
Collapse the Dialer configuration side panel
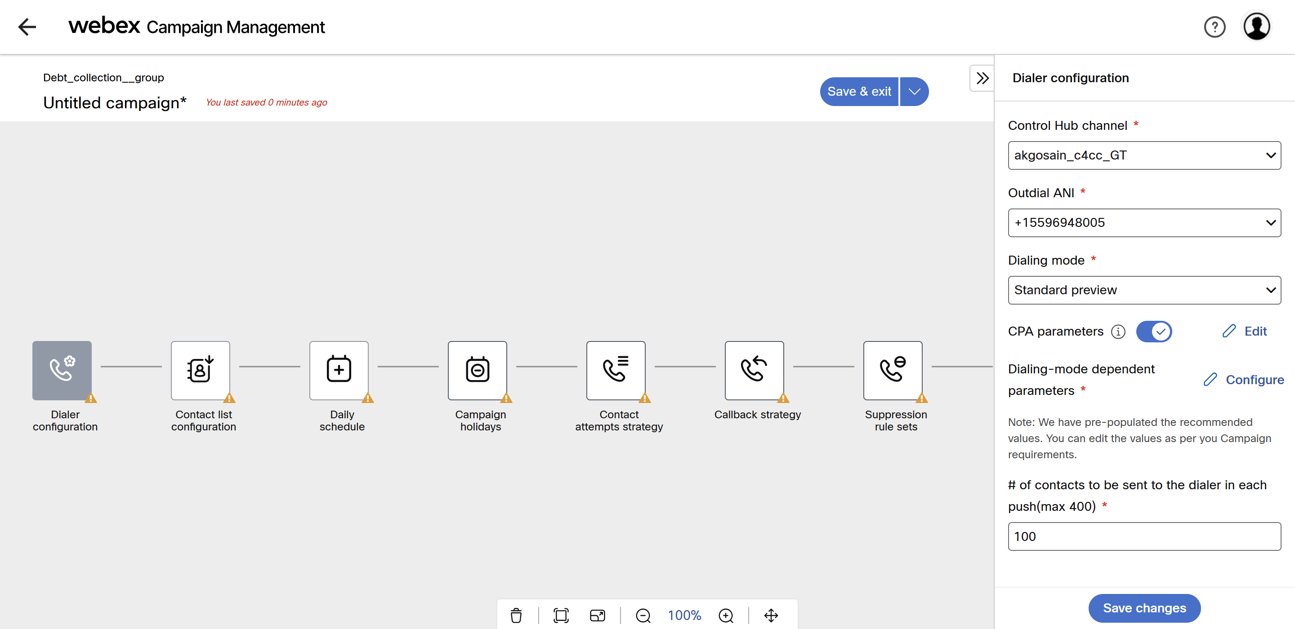tap(982, 78)
